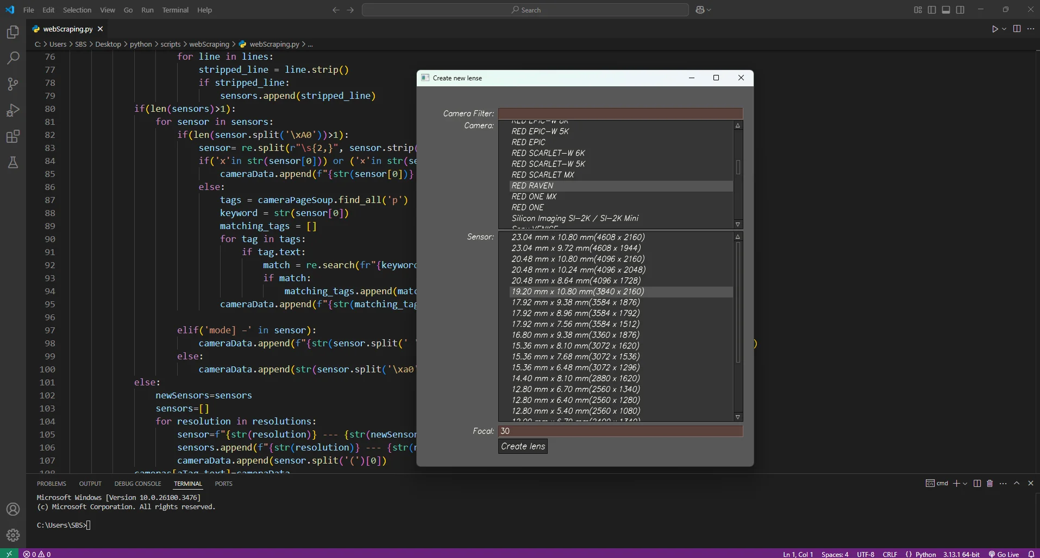Open the Extensions view

click(x=12, y=136)
